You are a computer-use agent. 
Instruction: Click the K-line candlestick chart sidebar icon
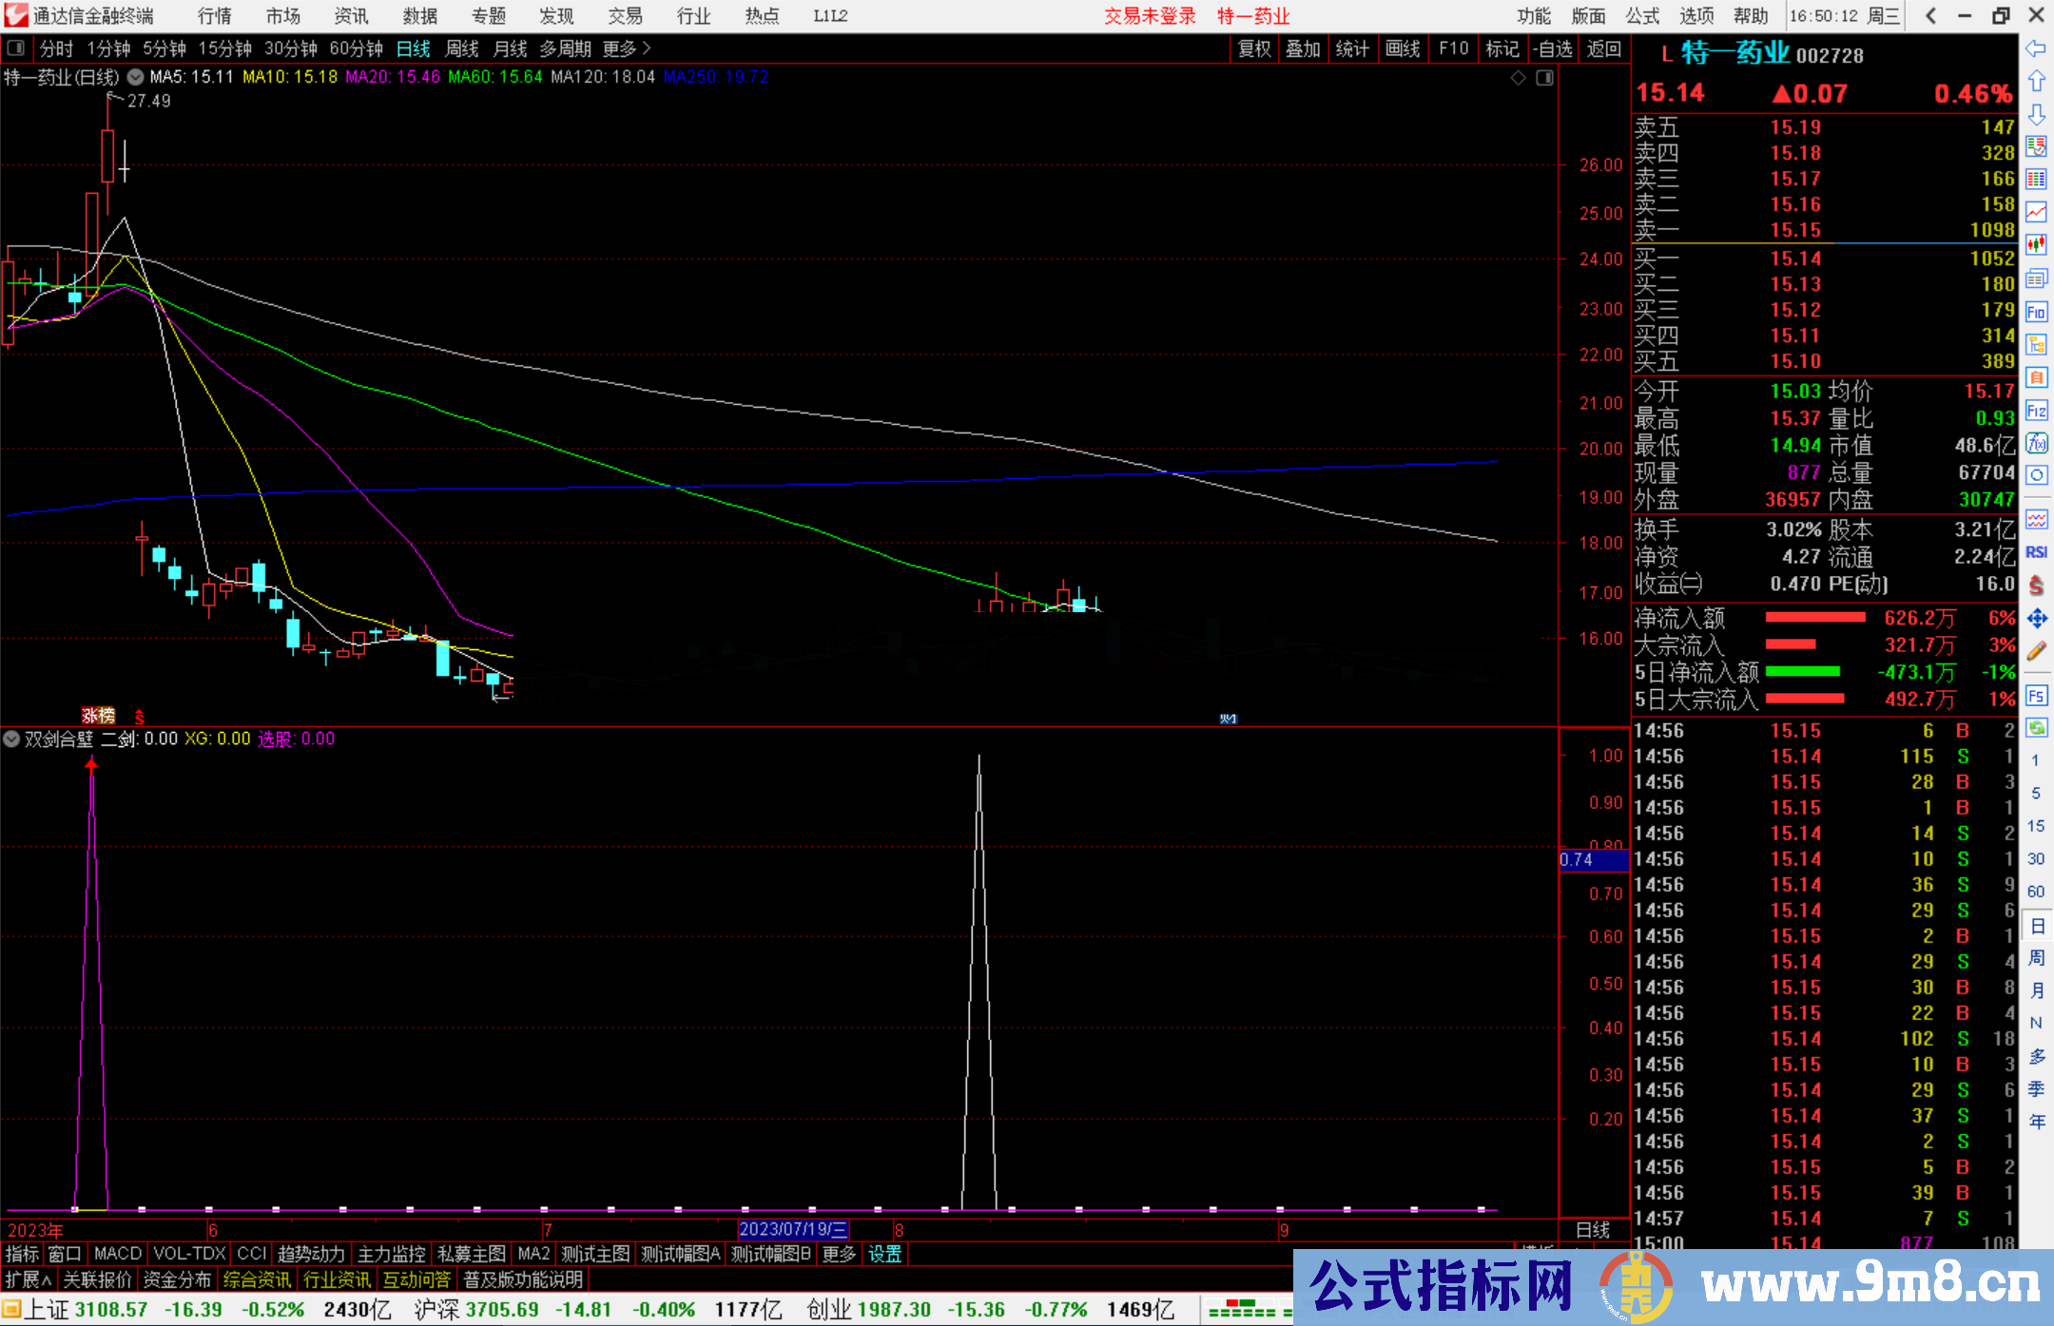pyautogui.click(x=2036, y=245)
